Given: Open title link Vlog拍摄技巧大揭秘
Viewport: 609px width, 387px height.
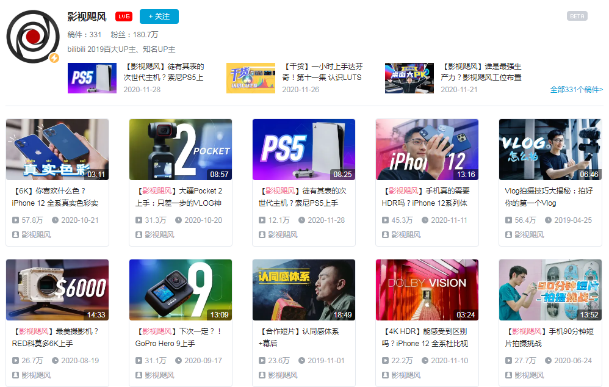Looking at the screenshot, I should pyautogui.click(x=549, y=197).
